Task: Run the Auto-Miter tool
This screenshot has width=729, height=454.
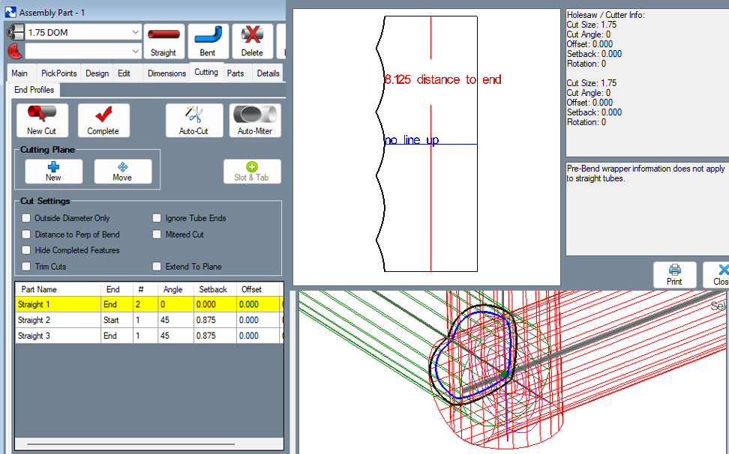Action: point(255,120)
